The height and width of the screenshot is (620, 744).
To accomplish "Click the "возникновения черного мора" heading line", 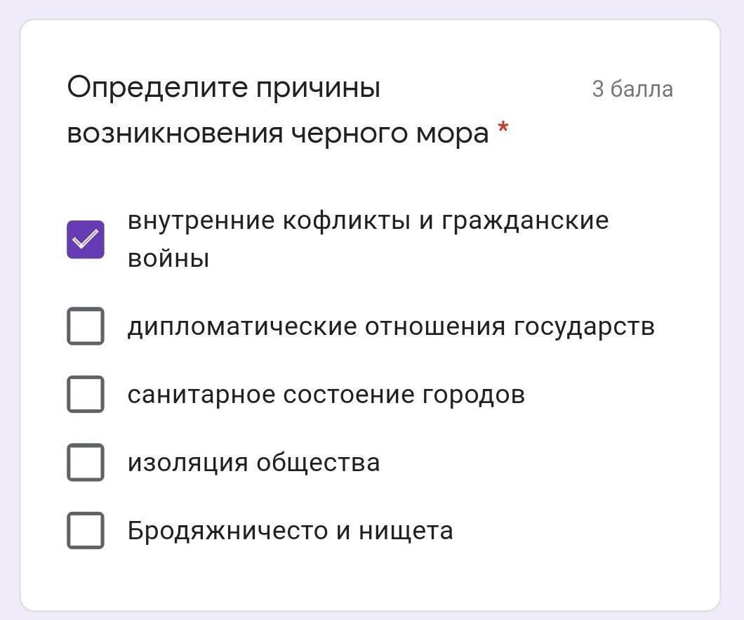I will (277, 133).
